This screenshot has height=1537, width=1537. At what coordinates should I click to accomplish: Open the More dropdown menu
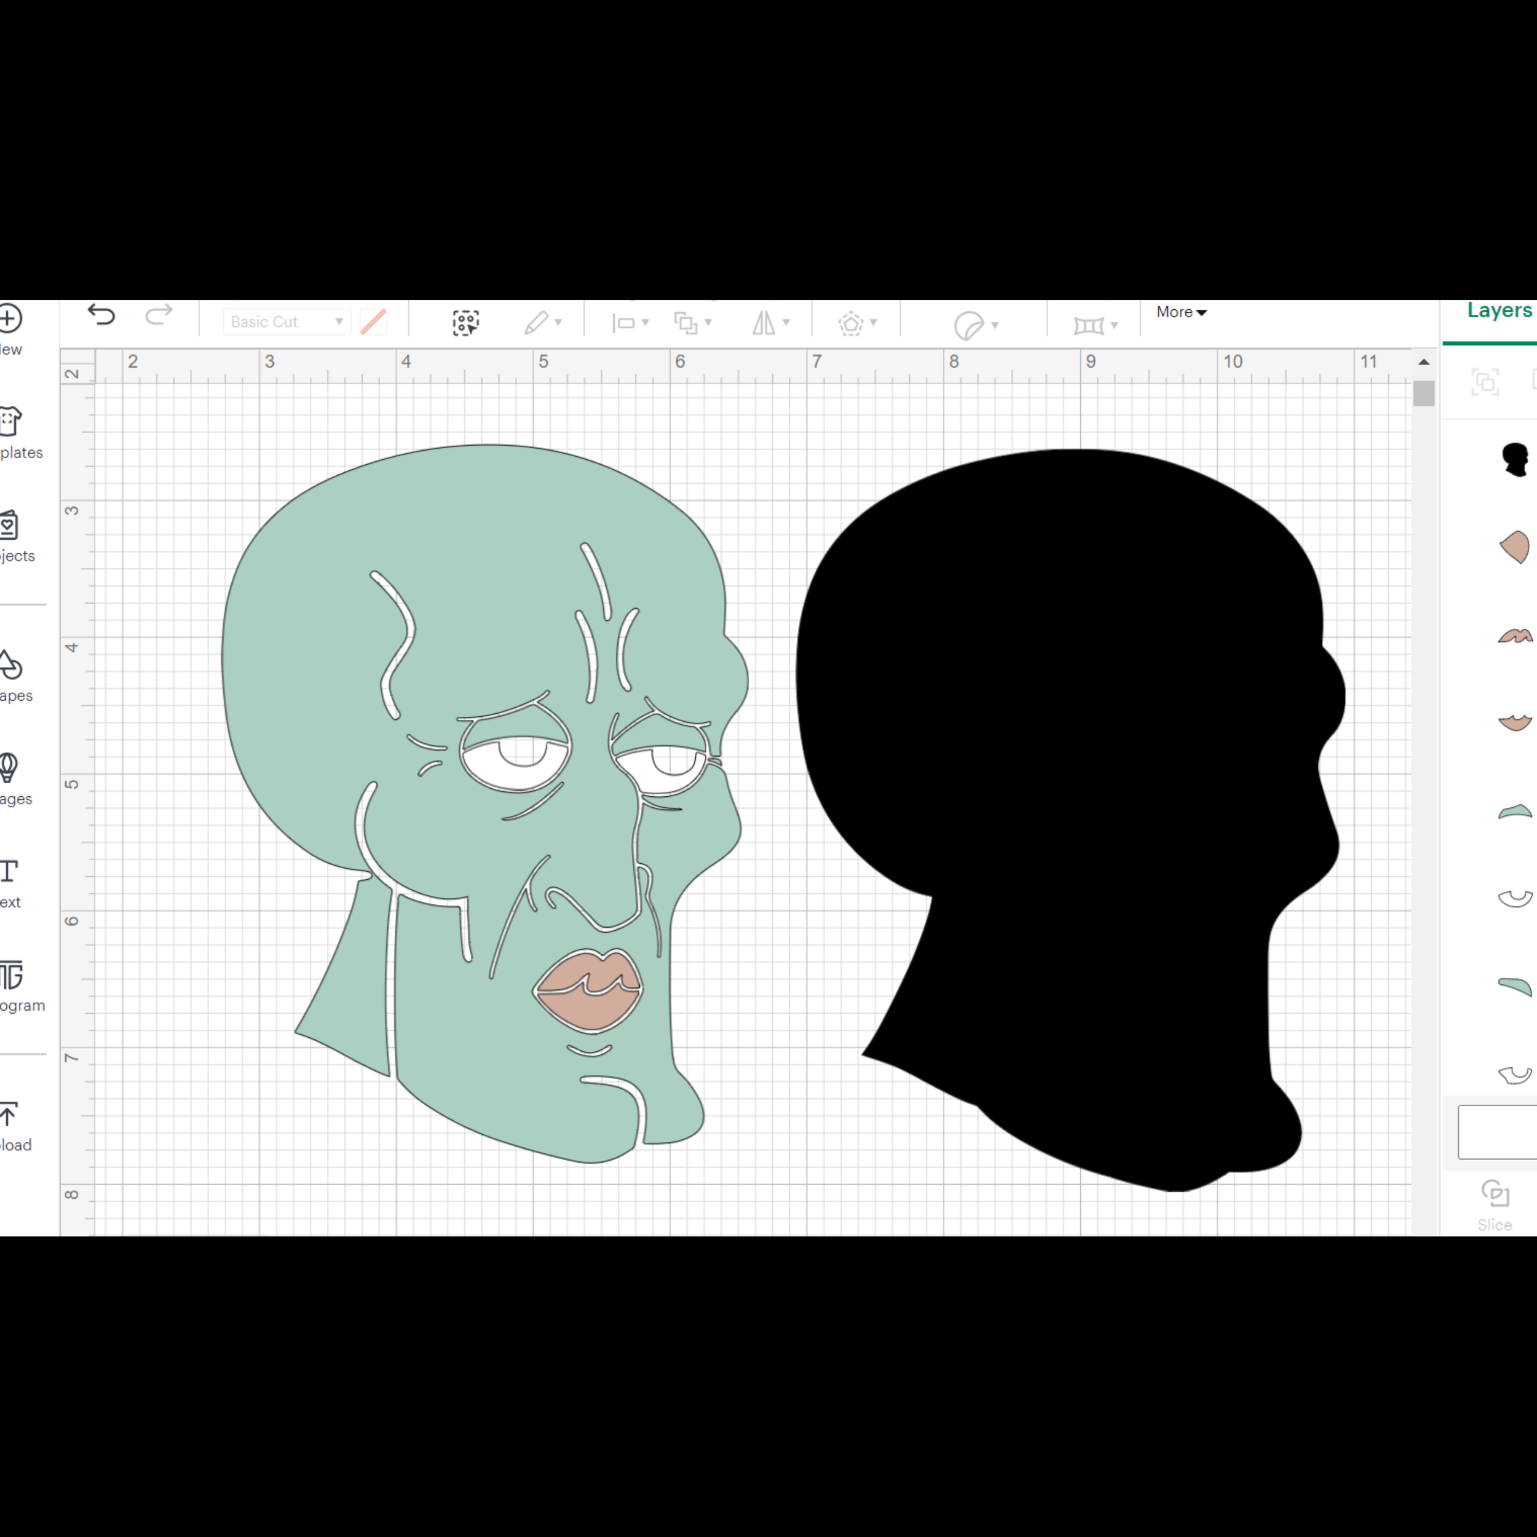pos(1182,312)
